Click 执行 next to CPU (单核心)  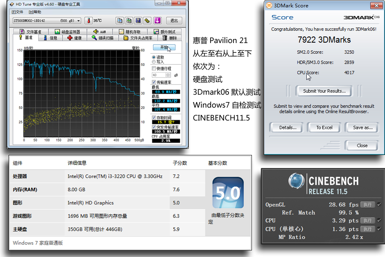click(x=367, y=229)
